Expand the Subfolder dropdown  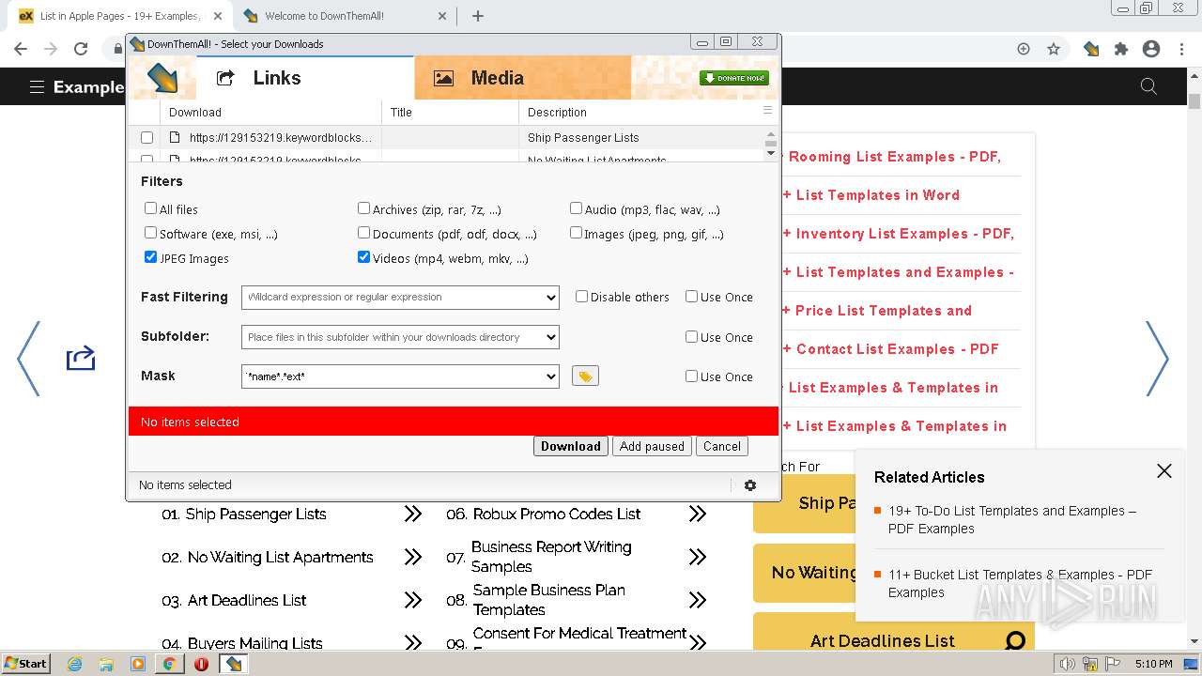[550, 337]
